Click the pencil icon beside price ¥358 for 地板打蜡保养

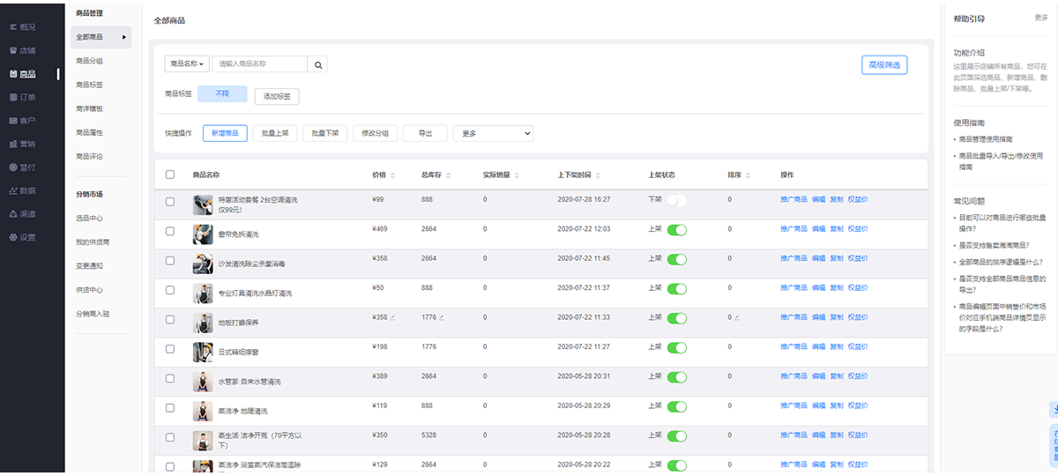click(x=393, y=317)
